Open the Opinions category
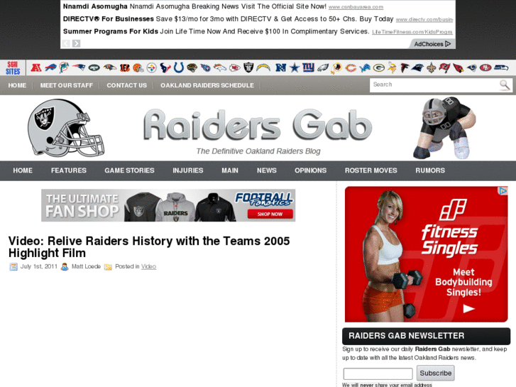The image size is (516, 387). tap(311, 170)
